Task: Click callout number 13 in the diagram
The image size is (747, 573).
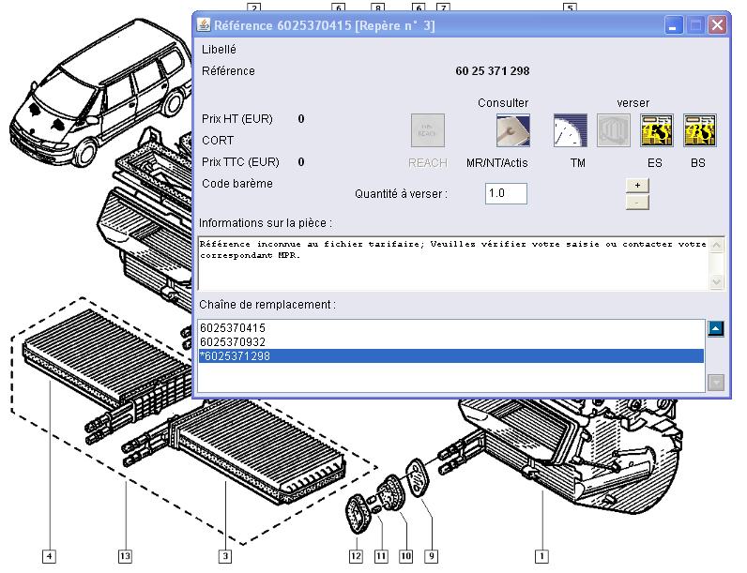Action: point(125,557)
